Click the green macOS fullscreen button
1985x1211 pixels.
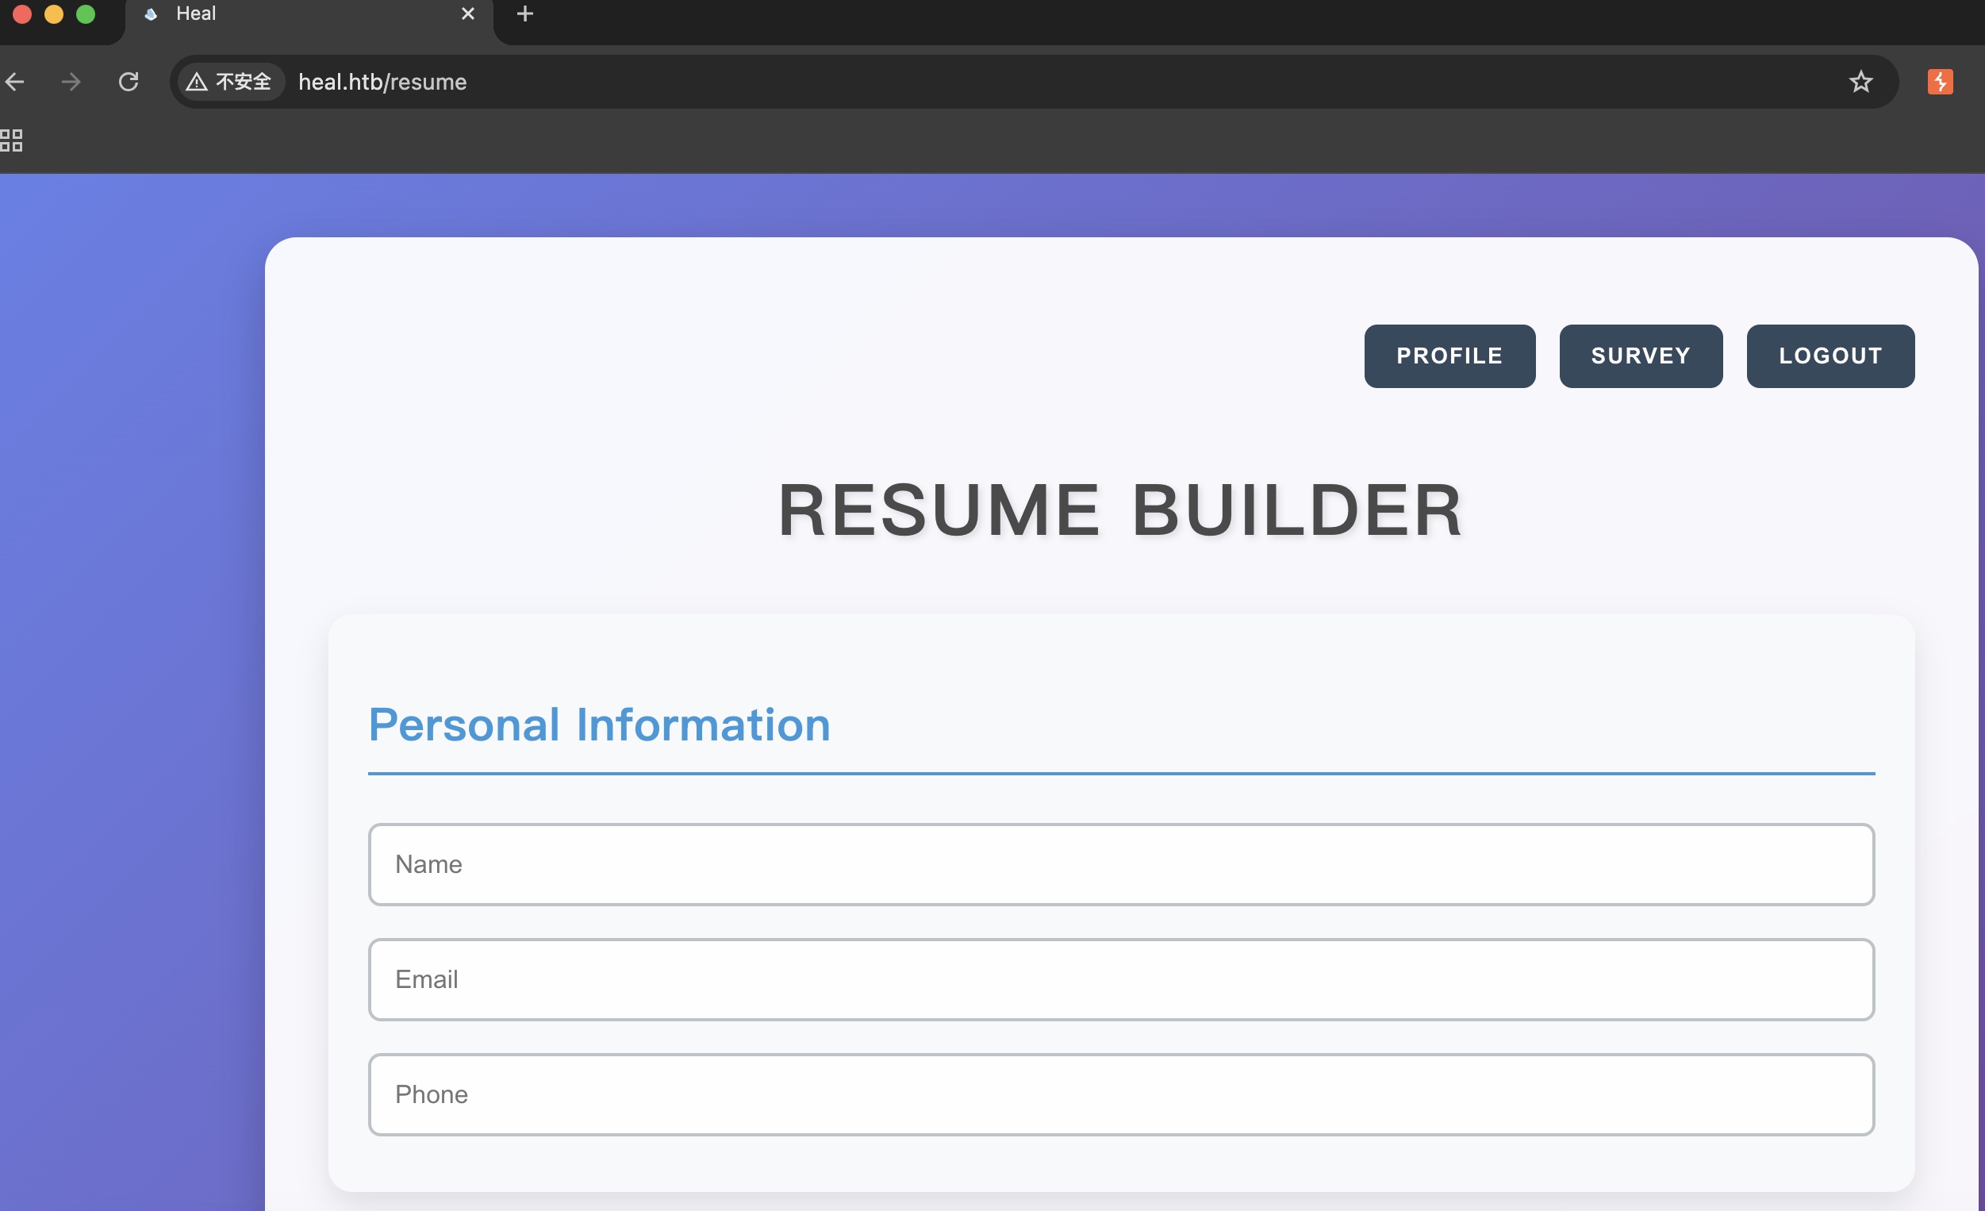(x=86, y=13)
